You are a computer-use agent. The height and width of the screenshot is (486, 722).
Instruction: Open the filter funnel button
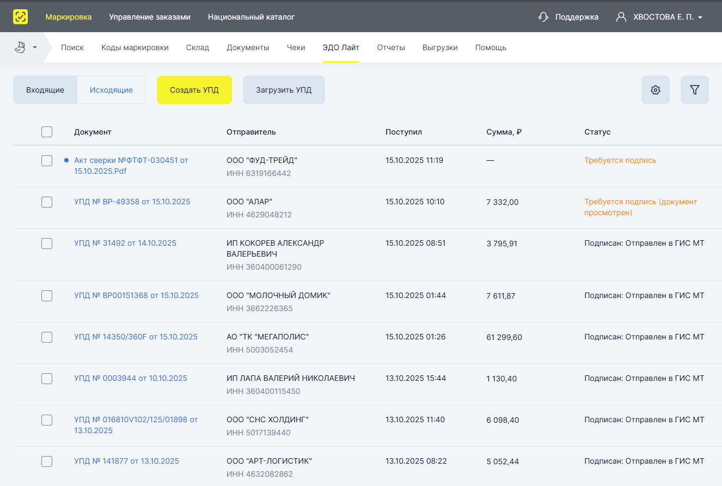pos(695,90)
